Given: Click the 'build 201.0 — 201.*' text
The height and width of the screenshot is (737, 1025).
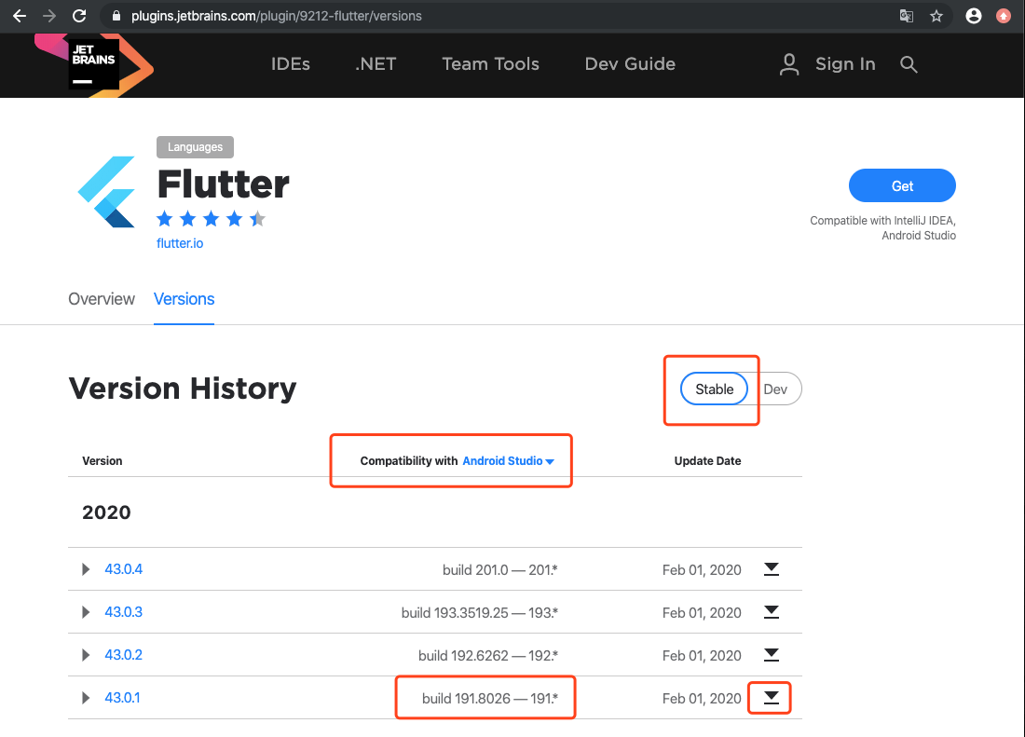Looking at the screenshot, I should tap(500, 569).
